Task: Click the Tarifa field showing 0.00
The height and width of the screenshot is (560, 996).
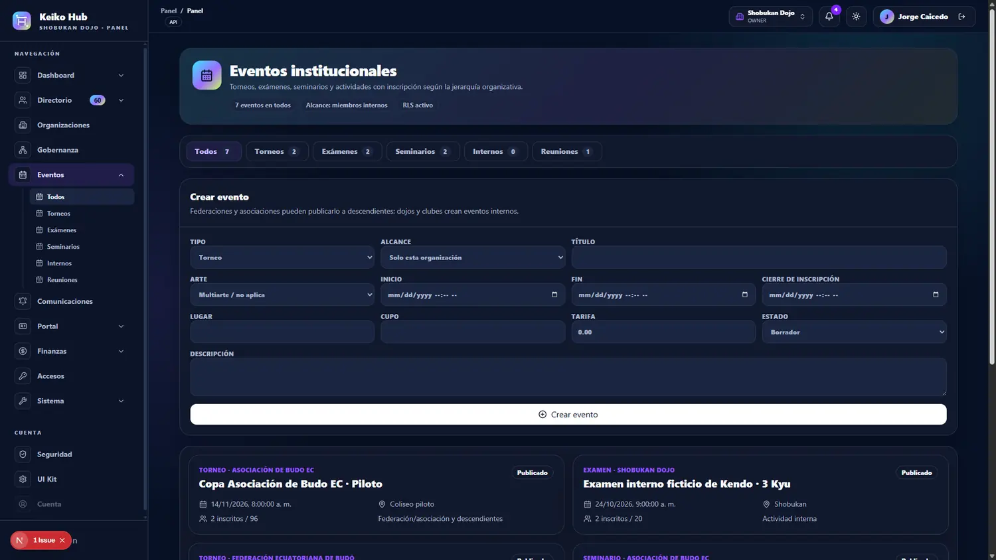Action: pyautogui.click(x=663, y=332)
